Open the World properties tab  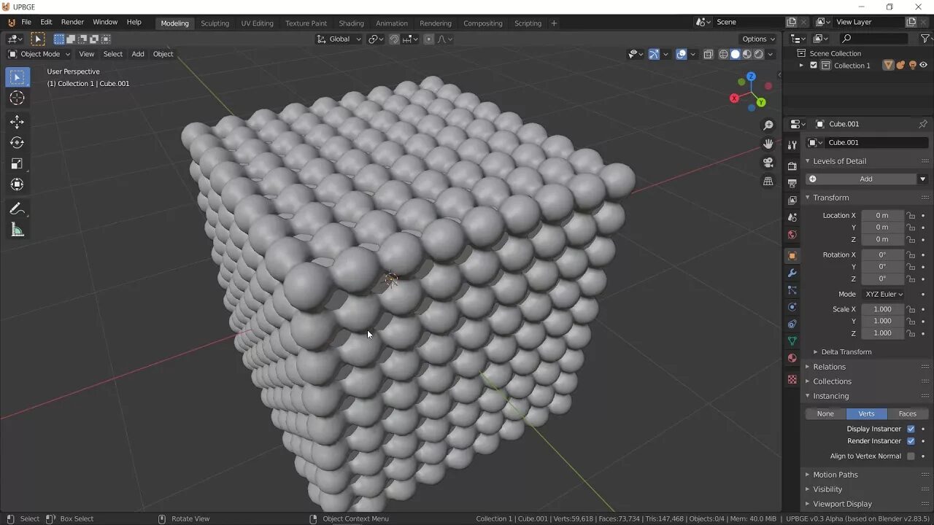click(792, 235)
